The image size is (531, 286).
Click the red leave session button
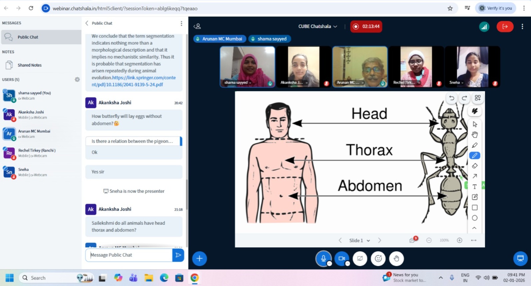pos(505,27)
